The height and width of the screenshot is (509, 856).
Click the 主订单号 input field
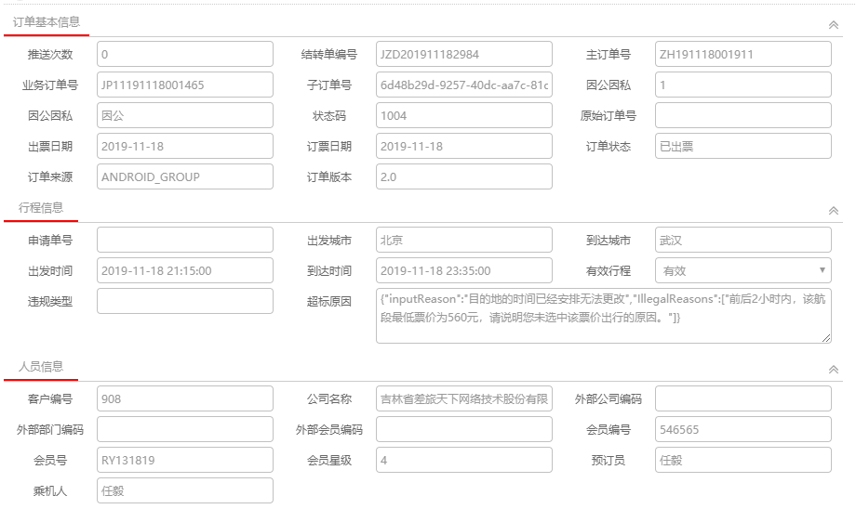743,54
